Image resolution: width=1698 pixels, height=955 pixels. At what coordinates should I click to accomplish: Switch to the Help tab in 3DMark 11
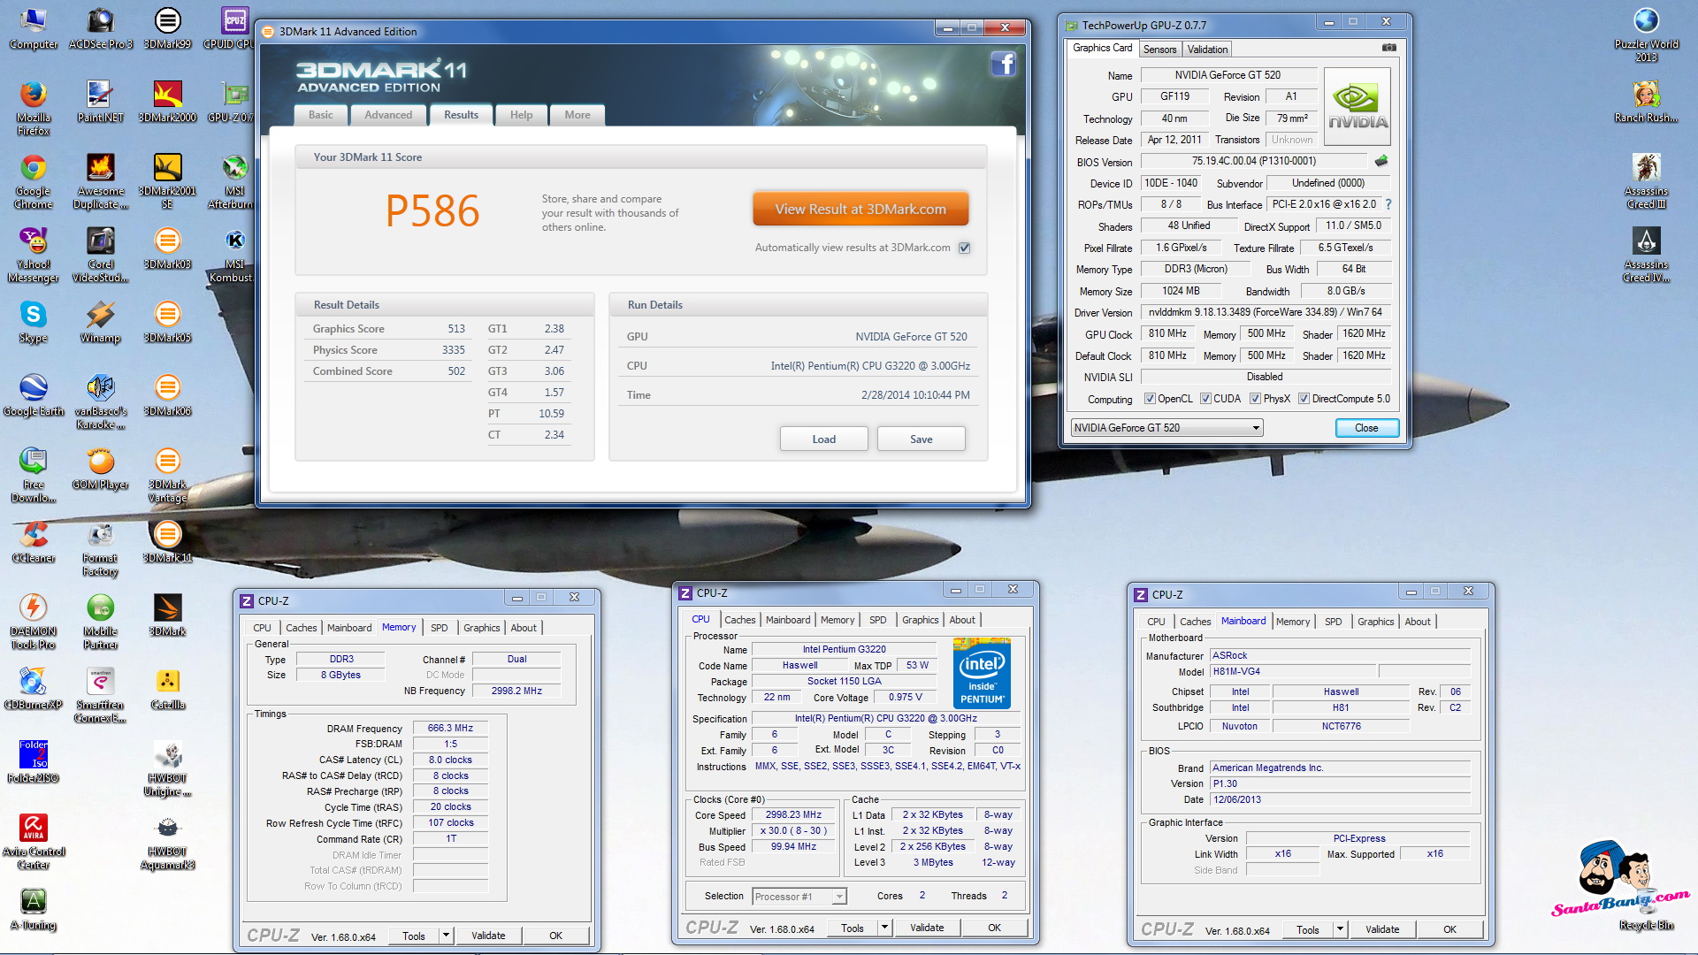(521, 115)
